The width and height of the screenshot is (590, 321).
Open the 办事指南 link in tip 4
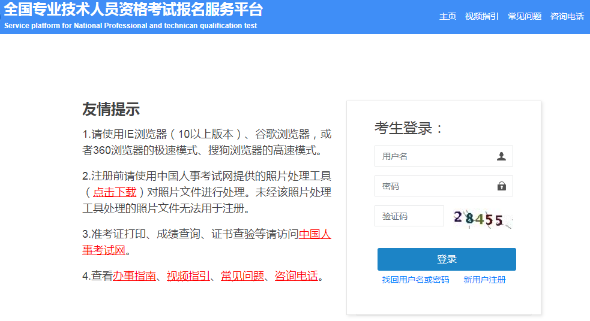click(134, 276)
